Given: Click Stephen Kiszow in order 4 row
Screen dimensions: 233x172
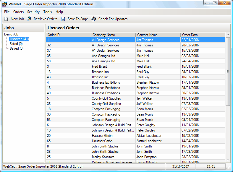Looking at the screenshot, I should [x=148, y=82].
